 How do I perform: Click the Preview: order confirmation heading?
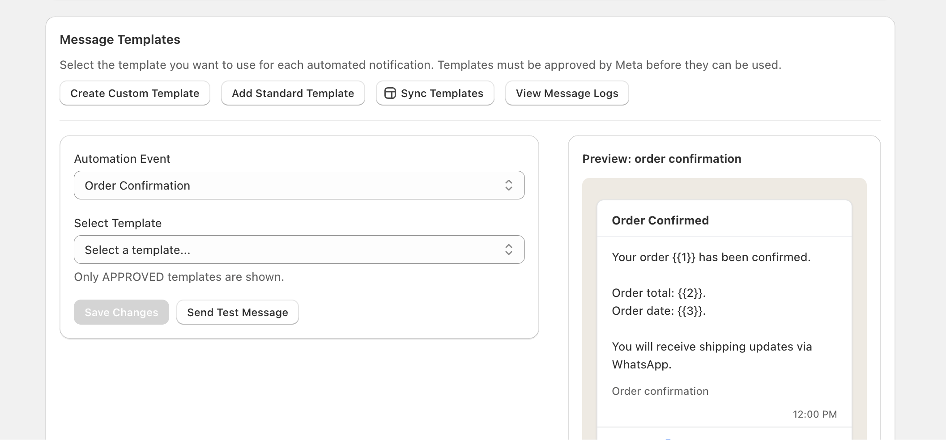coord(662,159)
